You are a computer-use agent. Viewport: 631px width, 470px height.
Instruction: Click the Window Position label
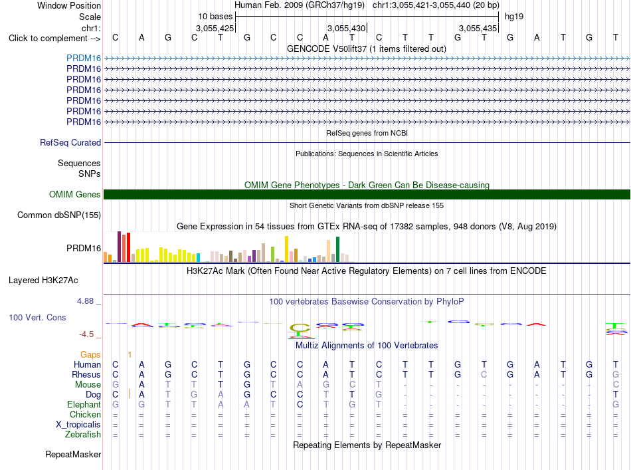coord(69,5)
